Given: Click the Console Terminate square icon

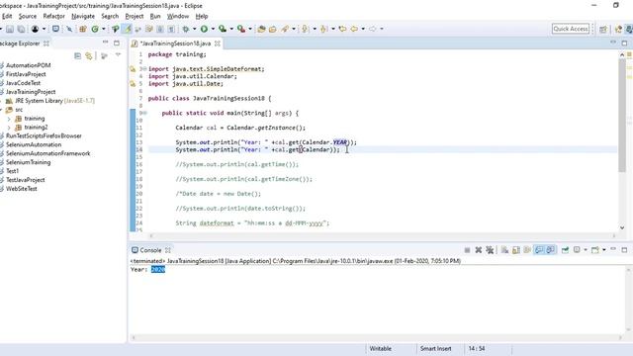Looking at the screenshot, I should coord(467,250).
